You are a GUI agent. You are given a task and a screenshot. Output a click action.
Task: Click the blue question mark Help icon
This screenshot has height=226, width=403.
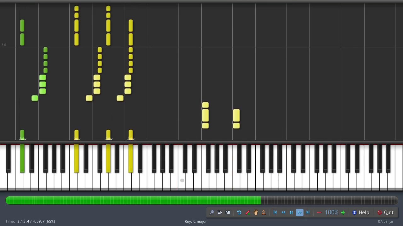point(355,213)
